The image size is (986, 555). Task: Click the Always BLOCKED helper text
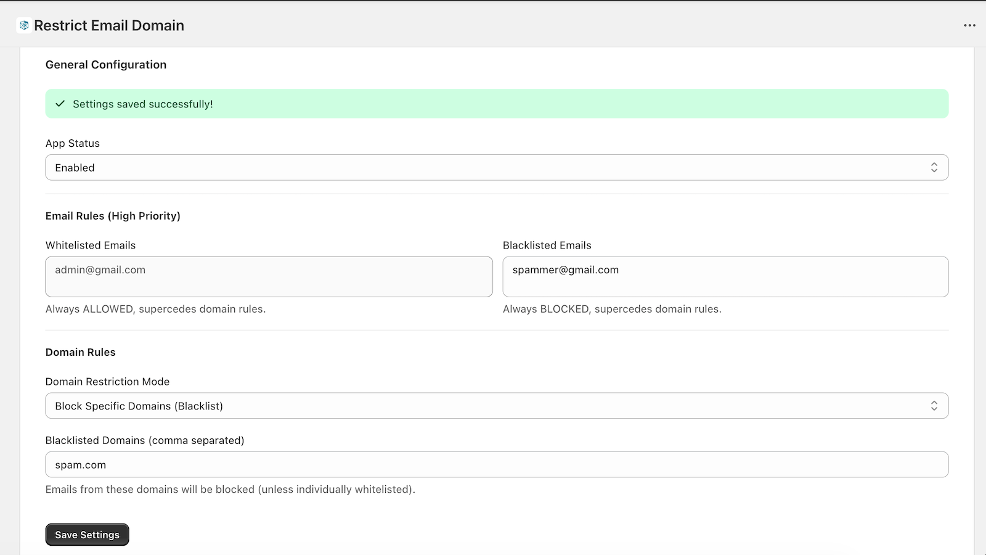tap(612, 309)
